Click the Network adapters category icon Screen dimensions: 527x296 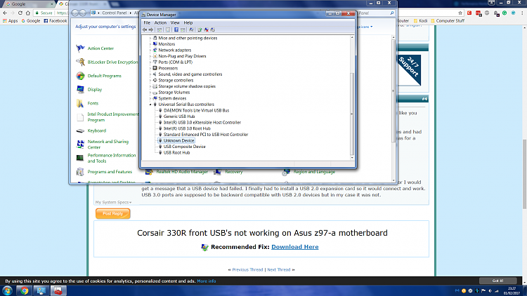(155, 50)
